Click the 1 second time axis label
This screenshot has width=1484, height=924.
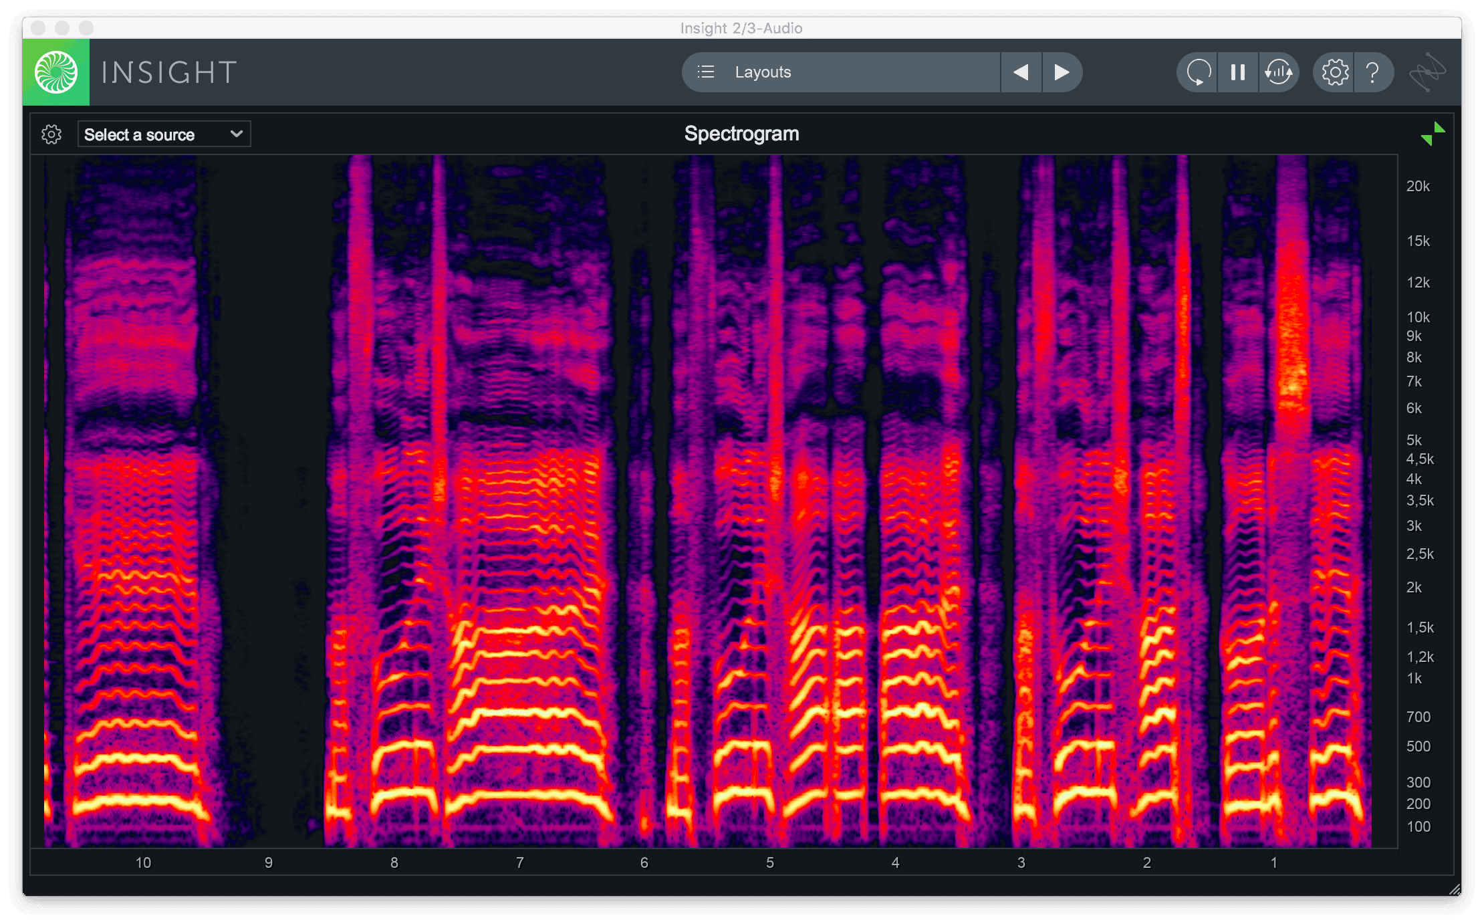coord(1274,863)
